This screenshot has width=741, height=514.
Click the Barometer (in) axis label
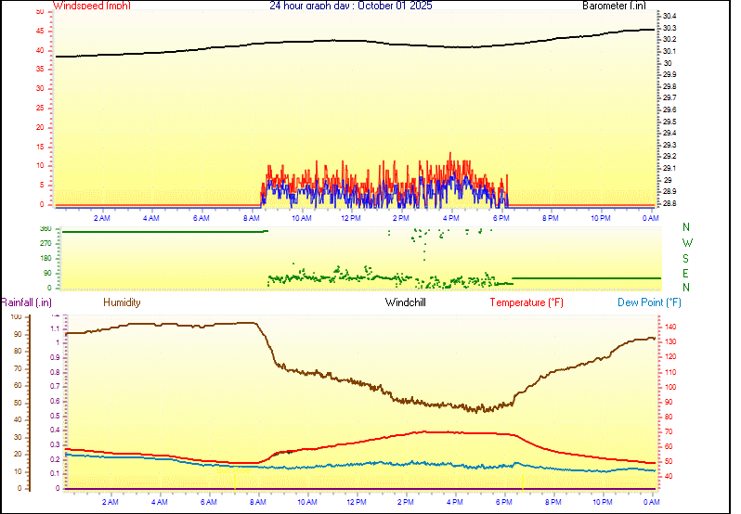pyautogui.click(x=614, y=6)
